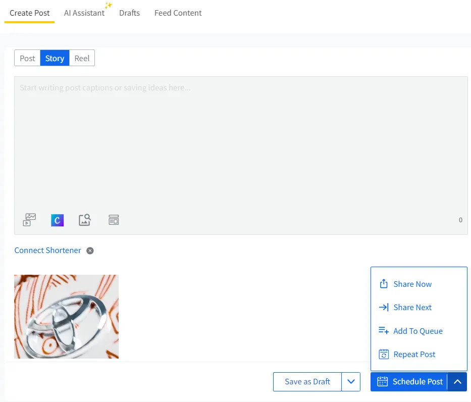
Task: Search stock images via image search icon
Action: (x=85, y=219)
